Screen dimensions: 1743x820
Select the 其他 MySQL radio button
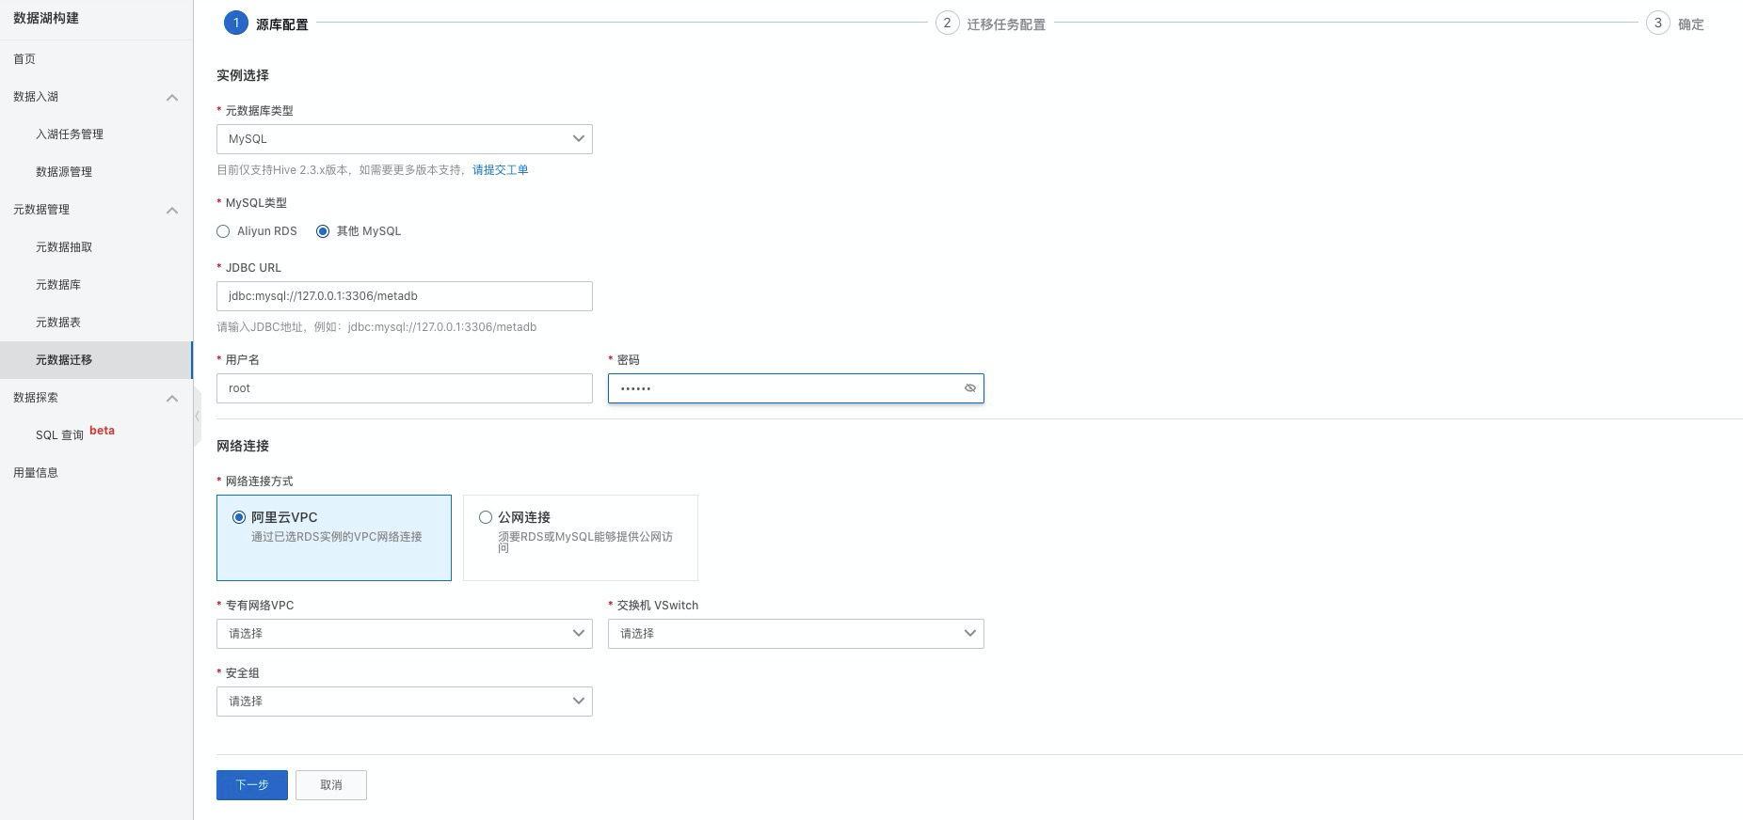click(323, 231)
